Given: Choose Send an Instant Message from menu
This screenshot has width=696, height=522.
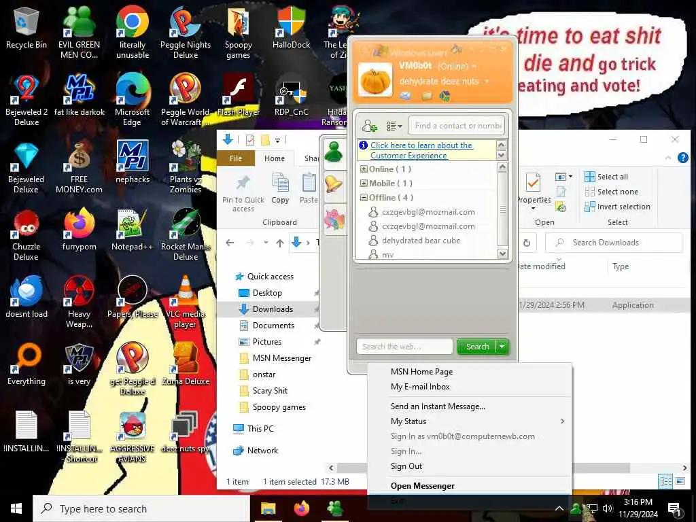Looking at the screenshot, I should coord(438,406).
